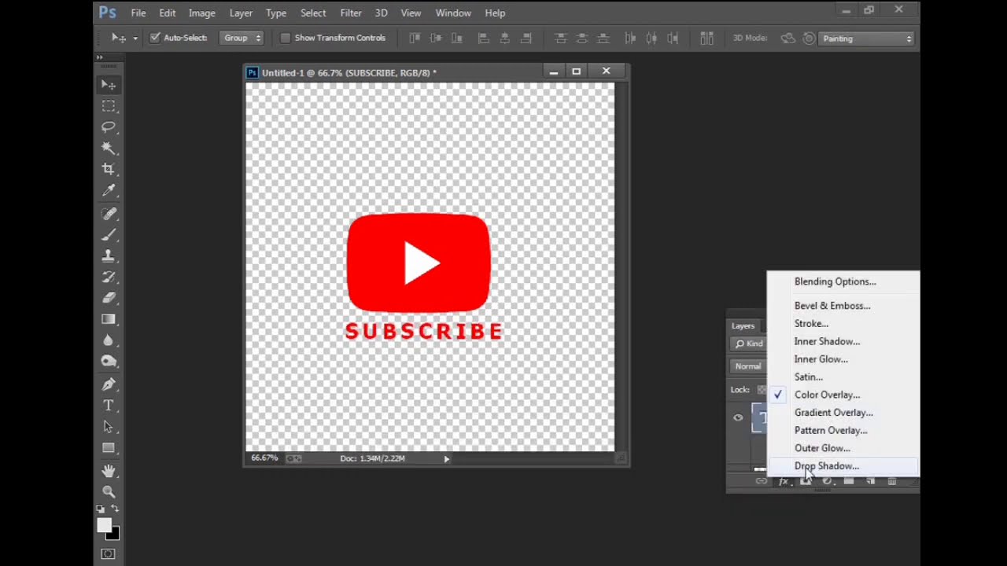1007x566 pixels.
Task: Choose Bevel & Emboss effect
Action: [843, 306]
